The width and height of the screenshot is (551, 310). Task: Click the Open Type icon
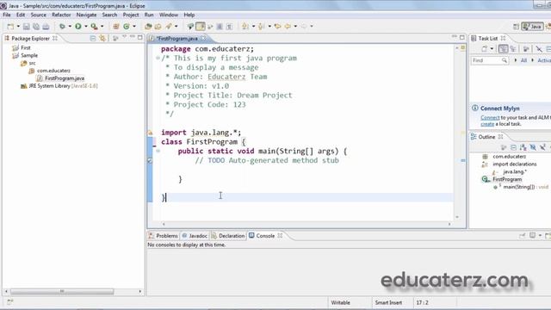click(148, 27)
